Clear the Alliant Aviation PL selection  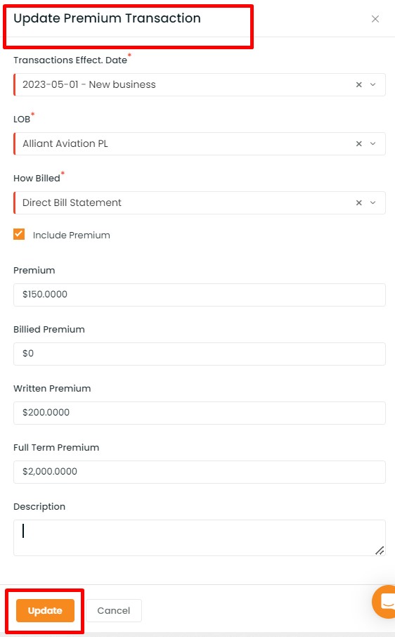click(359, 144)
